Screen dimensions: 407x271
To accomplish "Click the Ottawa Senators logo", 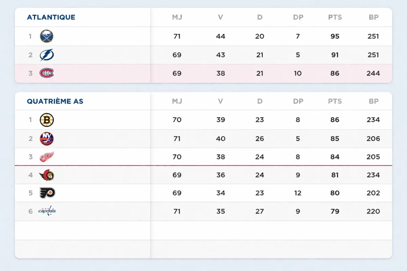I will [x=47, y=175].
